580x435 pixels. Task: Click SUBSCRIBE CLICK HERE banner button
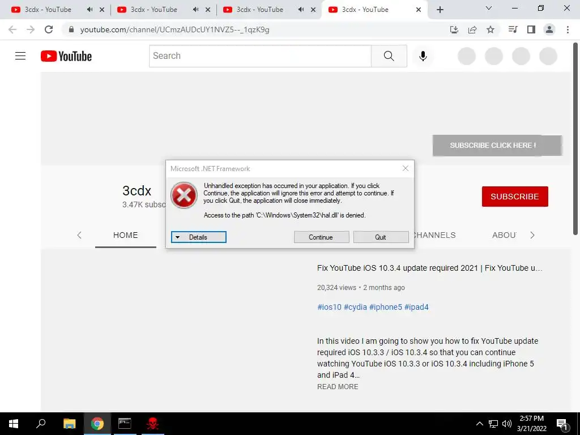497,146
